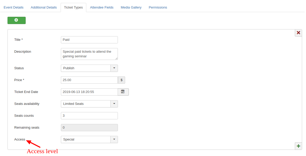Click the dollar currency addon next to Price
306x156 pixels.
121,80
